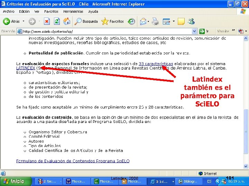Click the PDF toolbar icon
Screen dimensions: 249x186
tap(241, 31)
